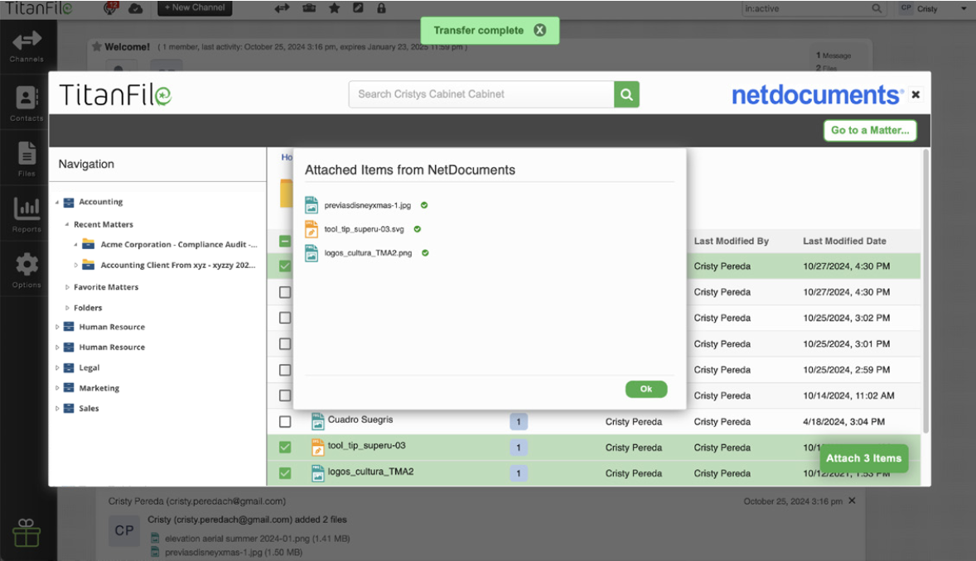The height and width of the screenshot is (561, 976).
Task: Select the Legal cabinet label
Action: click(89, 368)
